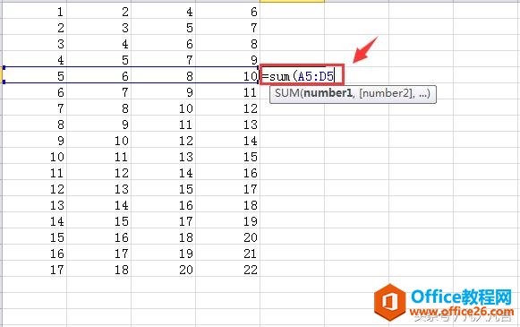Select cell 7 in row 2, 3, 5, 7
Viewport: 520px width, 327px height.
tap(228, 27)
